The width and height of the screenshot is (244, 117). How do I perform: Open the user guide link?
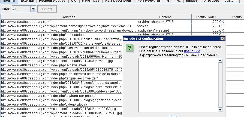click(192, 51)
